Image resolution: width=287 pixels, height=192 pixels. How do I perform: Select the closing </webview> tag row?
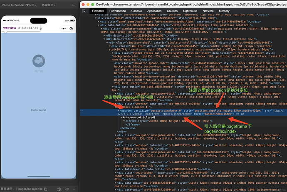128,128
